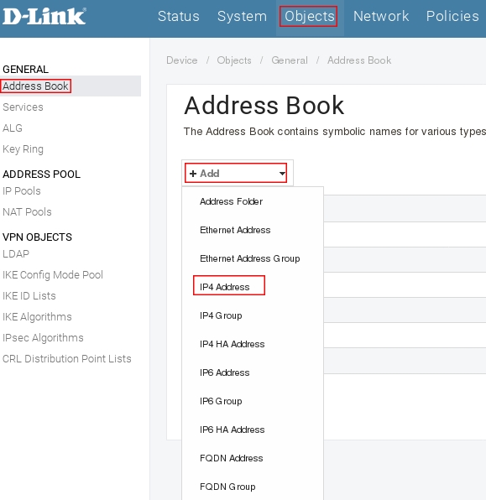Select IP4 HA Address option

tap(233, 344)
